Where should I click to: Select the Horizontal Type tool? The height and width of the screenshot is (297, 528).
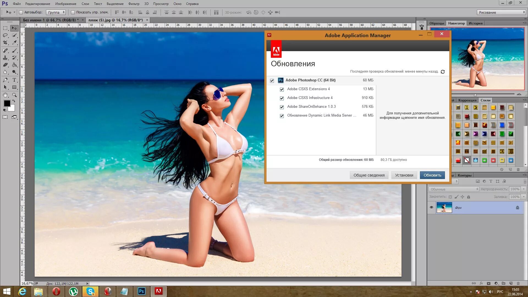(x=14, y=80)
